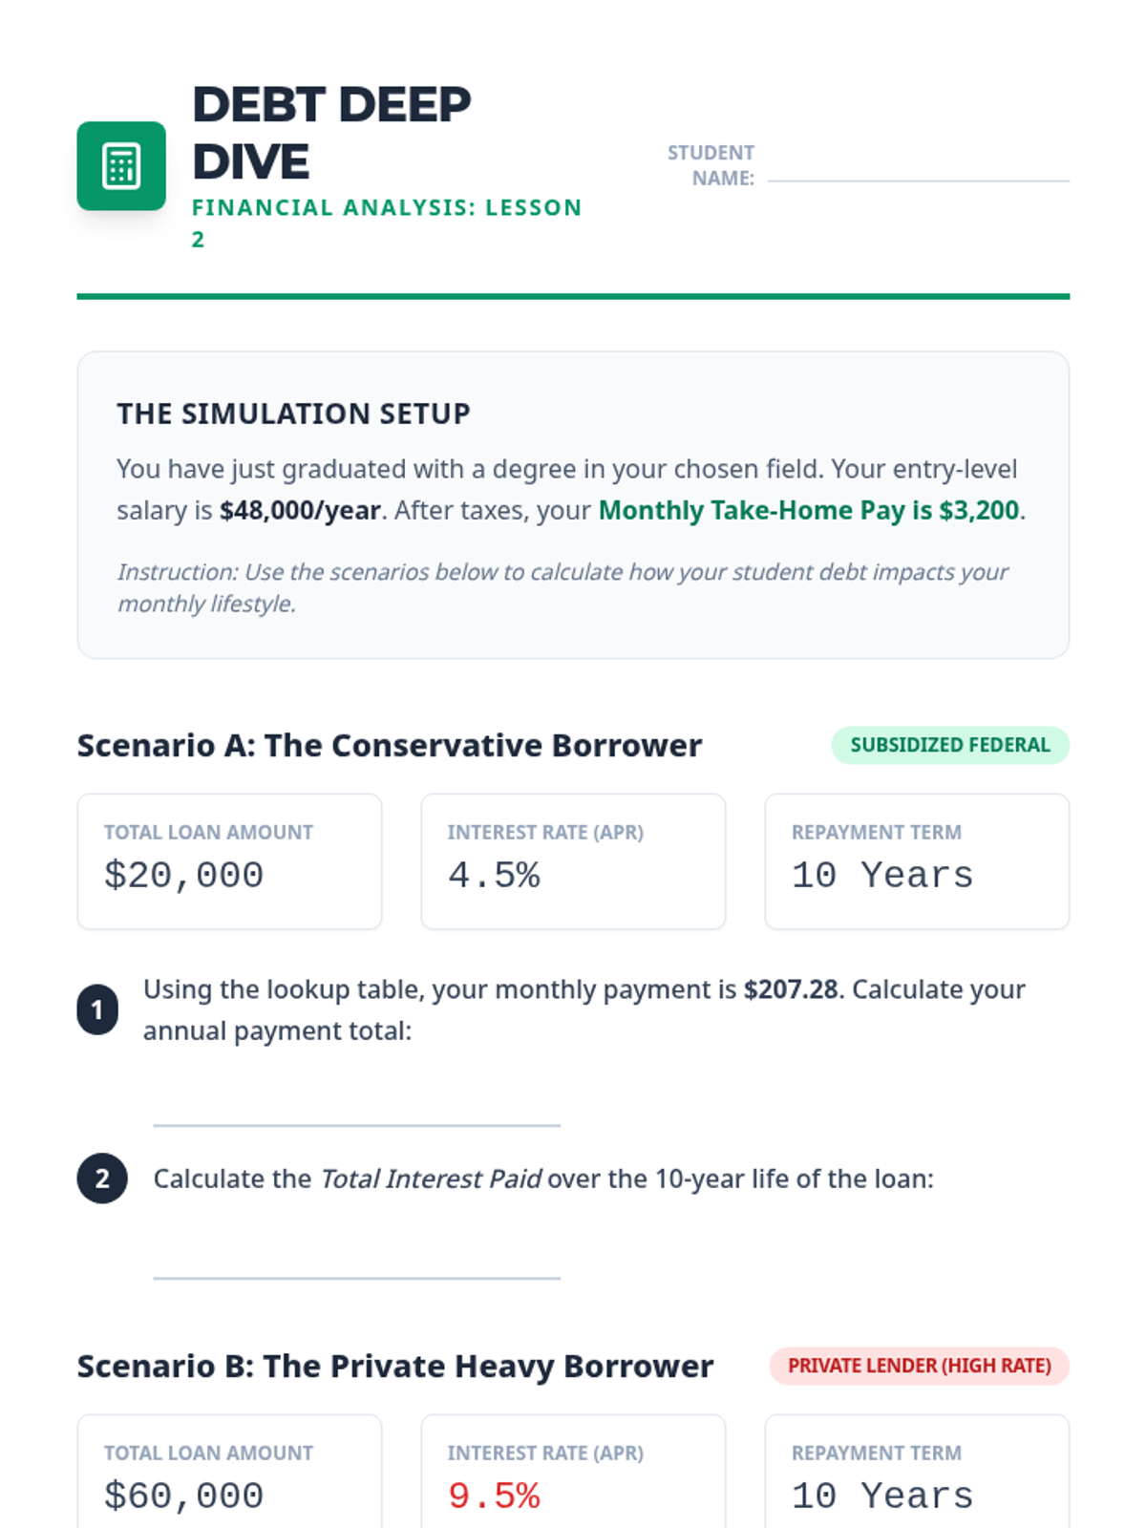Select Scenario A's 10 Years repayment card
This screenshot has height=1528, width=1146.
tap(917, 860)
